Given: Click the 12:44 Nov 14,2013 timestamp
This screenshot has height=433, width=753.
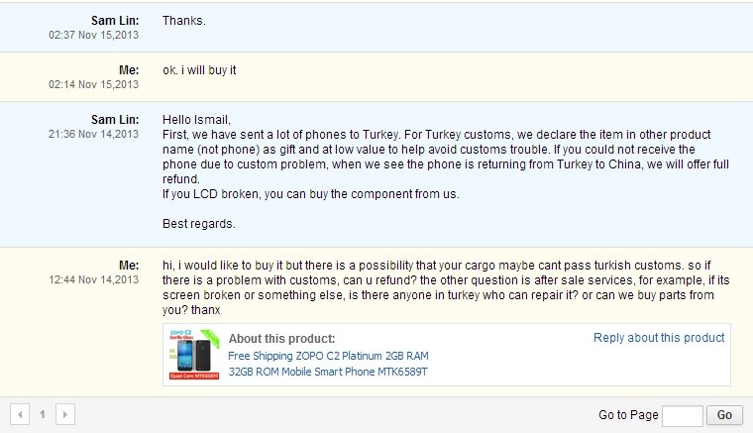Looking at the screenshot, I should point(94,280).
